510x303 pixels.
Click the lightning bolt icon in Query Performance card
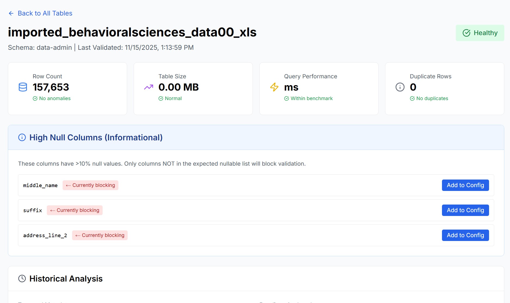(x=274, y=87)
